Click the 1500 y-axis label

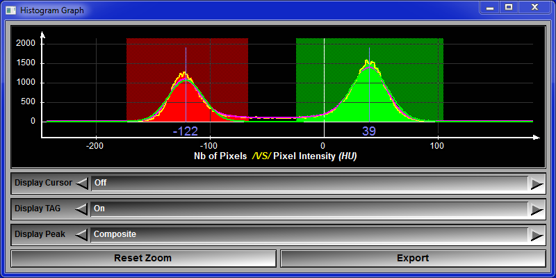26,63
